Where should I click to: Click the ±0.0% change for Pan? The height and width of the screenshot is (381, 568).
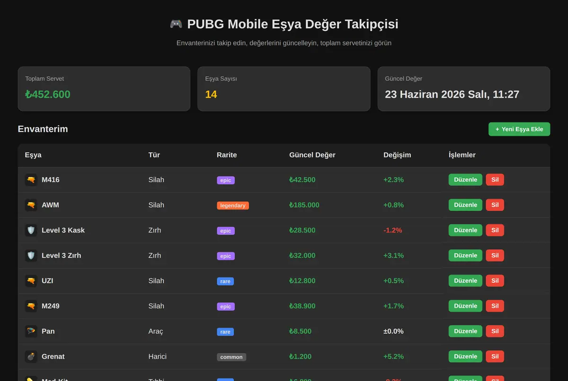click(393, 331)
